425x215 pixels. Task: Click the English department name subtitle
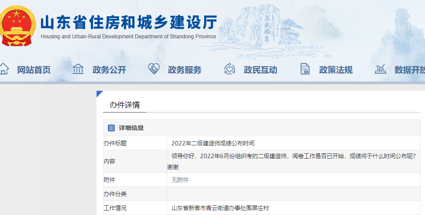pos(128,37)
